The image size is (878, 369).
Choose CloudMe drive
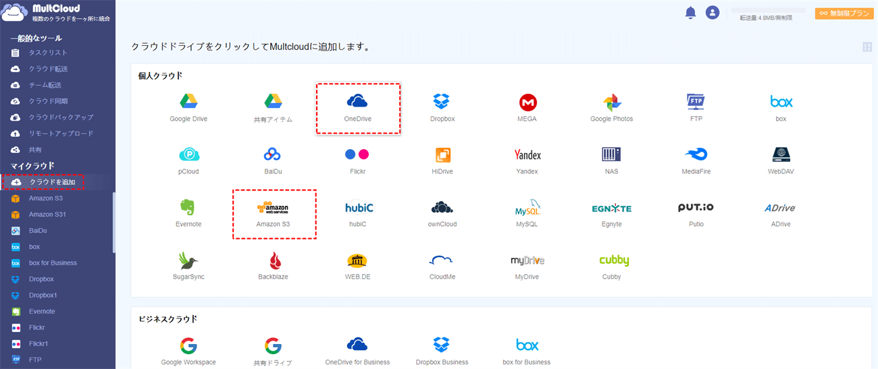click(442, 266)
